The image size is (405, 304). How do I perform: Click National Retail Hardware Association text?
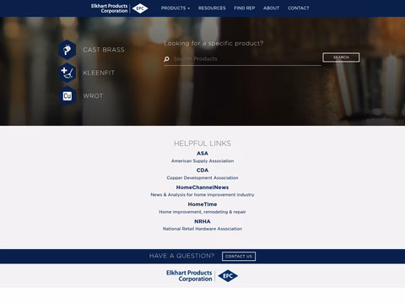(202, 229)
